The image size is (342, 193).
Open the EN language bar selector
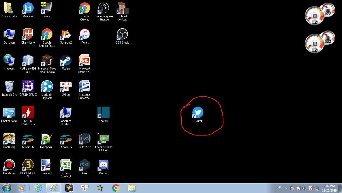coord(279,187)
